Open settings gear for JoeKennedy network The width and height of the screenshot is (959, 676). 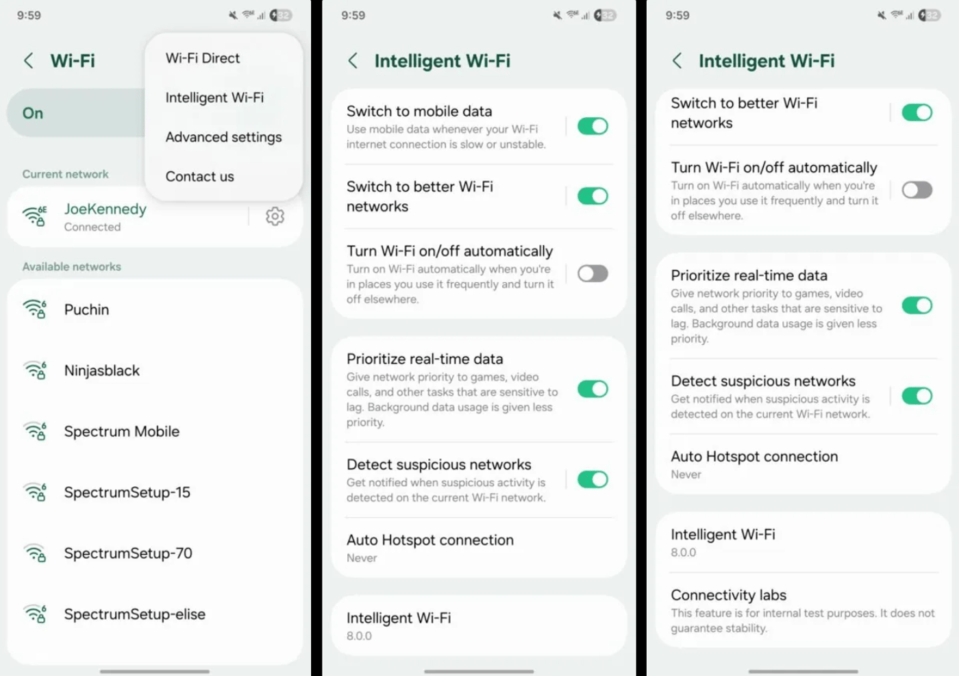275,216
